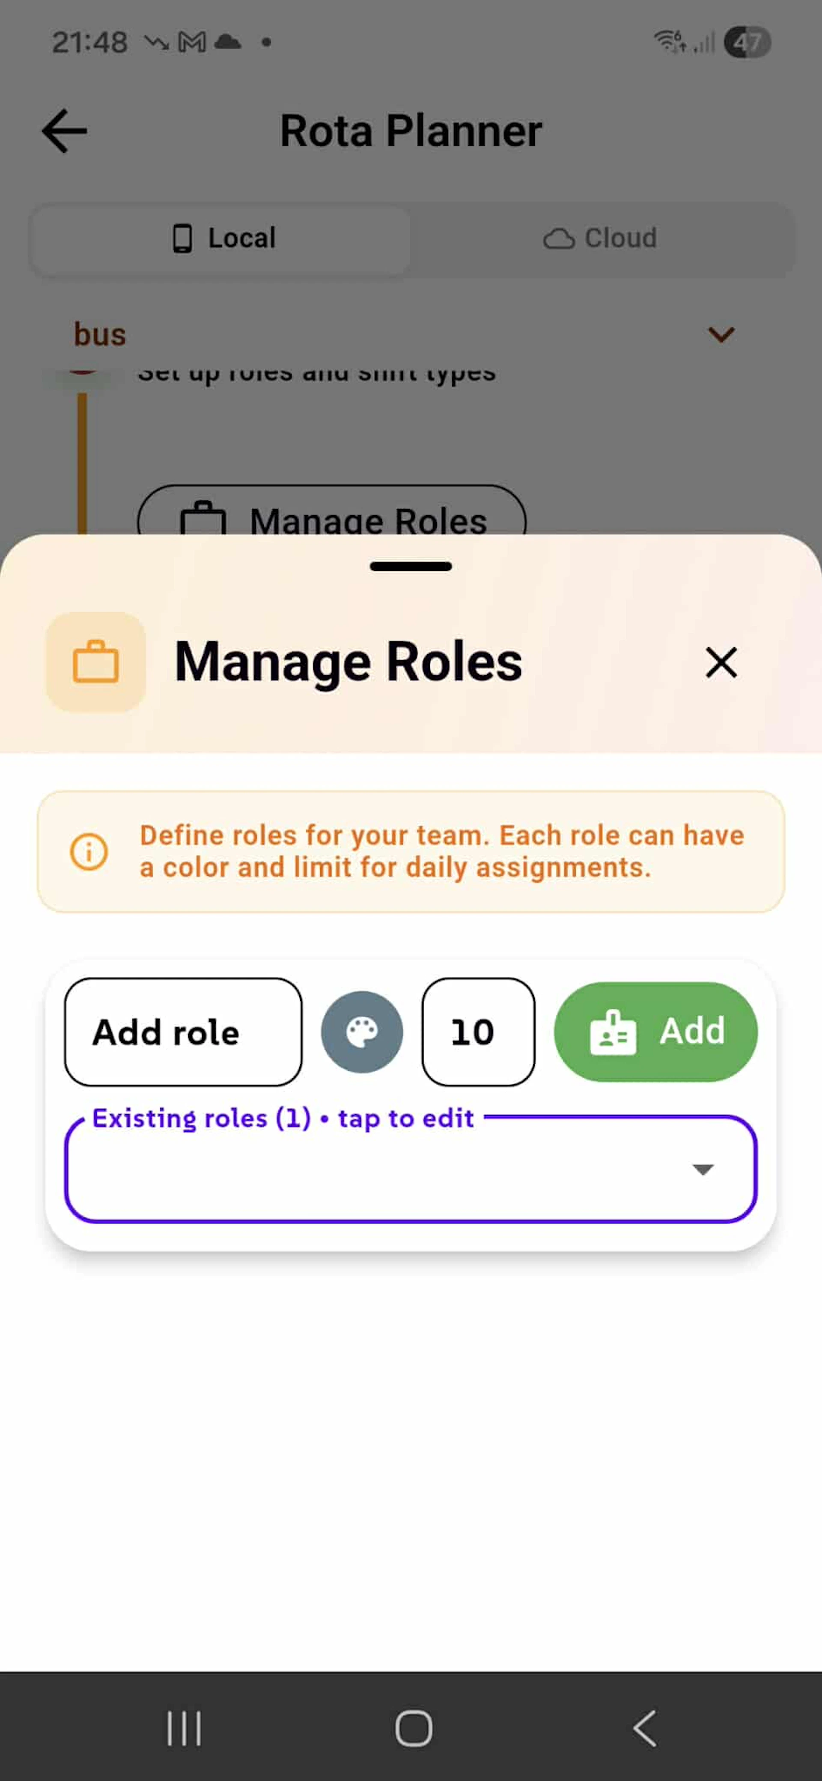This screenshot has height=1781, width=822.
Task: Tap the Manage Roles button behind the sheet
Action: [332, 515]
